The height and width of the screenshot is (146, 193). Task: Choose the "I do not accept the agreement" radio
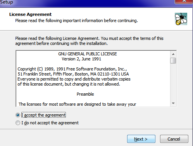18,123
